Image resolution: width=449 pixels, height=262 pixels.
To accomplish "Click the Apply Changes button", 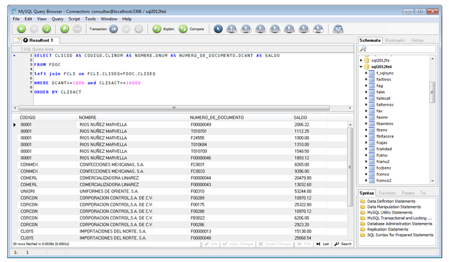I will click(238, 244).
